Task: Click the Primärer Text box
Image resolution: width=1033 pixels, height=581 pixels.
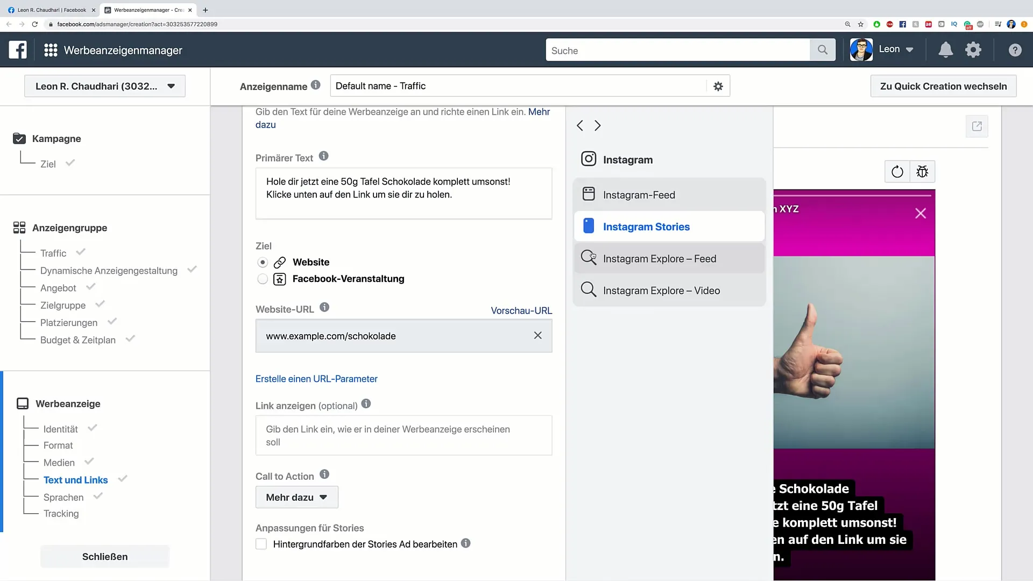Action: coord(404,193)
